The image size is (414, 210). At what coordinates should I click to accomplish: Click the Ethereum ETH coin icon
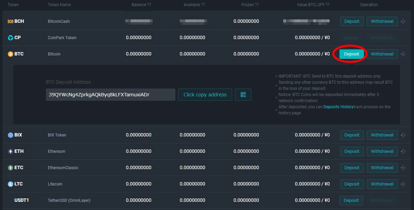coord(11,151)
